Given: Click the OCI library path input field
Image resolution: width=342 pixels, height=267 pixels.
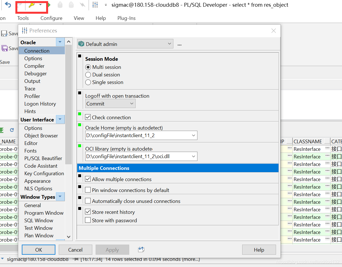Looking at the screenshot, I should click(x=141, y=156).
